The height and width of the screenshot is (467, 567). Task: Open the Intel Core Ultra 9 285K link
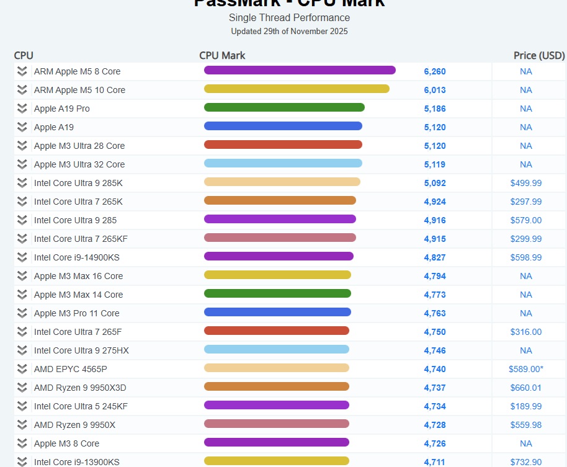pos(78,183)
